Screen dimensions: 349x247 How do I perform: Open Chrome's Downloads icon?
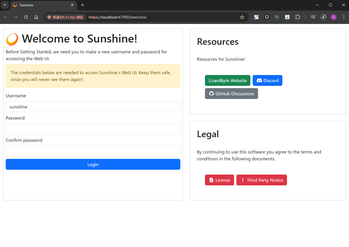323,17
